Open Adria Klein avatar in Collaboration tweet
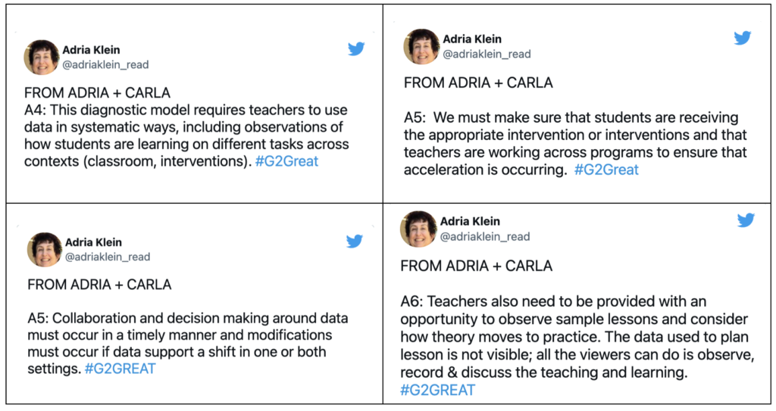The width and height of the screenshot is (776, 411). (x=45, y=249)
